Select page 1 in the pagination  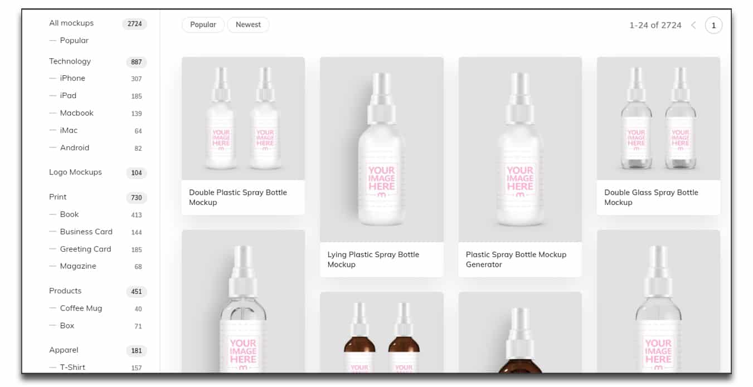pyautogui.click(x=713, y=25)
